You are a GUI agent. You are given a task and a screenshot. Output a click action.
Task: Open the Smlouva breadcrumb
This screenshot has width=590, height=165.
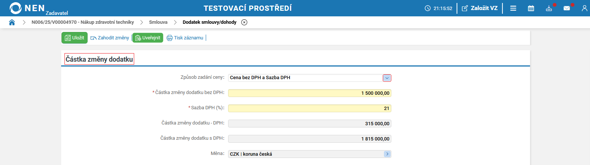[x=158, y=22]
